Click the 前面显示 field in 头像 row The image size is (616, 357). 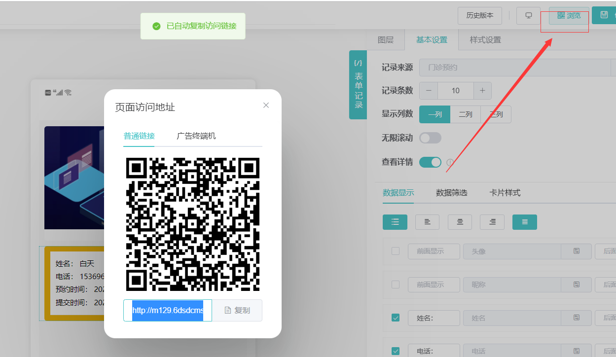click(x=434, y=251)
